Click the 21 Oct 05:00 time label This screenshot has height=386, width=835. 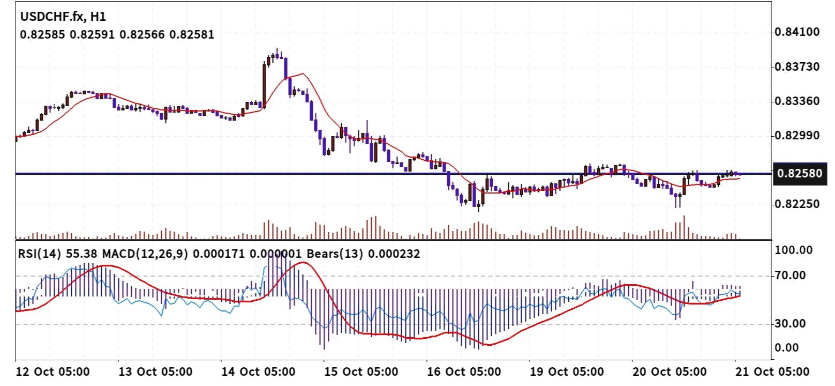[772, 372]
